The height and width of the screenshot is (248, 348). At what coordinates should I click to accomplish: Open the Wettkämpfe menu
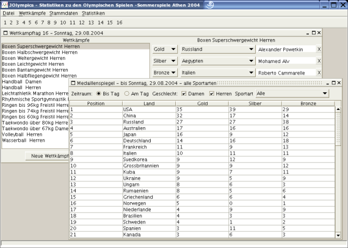pos(32,14)
